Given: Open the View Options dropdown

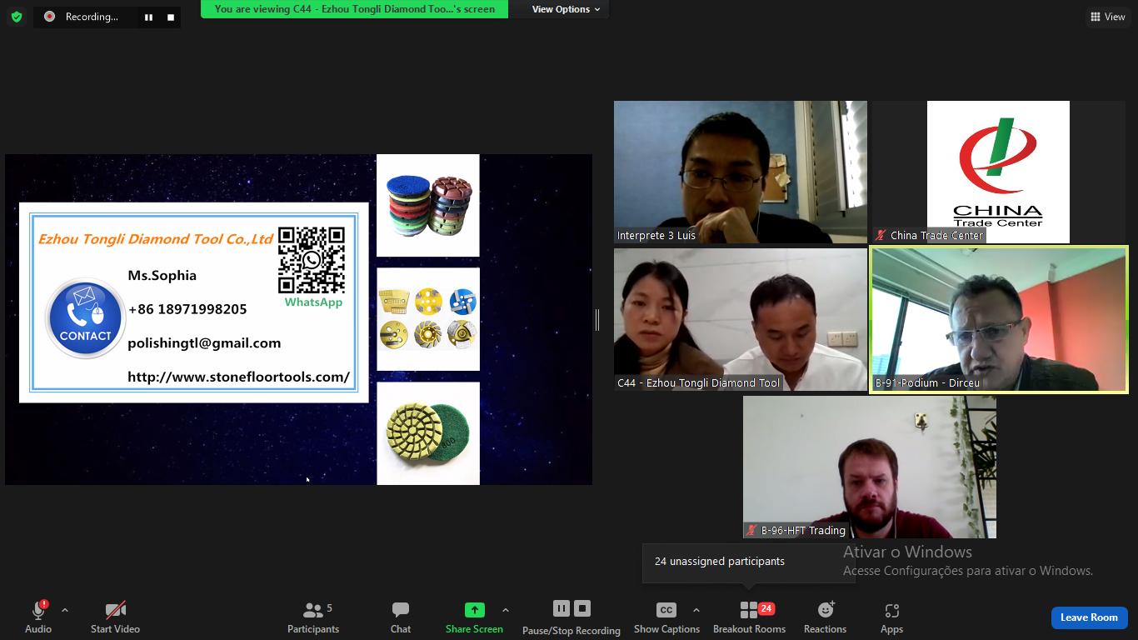Looking at the screenshot, I should [567, 9].
